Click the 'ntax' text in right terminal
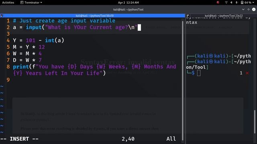Screen dimensions: 257x144 pos(192,22)
